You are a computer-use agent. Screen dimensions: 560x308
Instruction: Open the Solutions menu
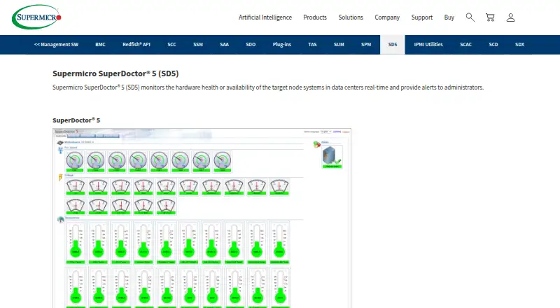point(351,17)
